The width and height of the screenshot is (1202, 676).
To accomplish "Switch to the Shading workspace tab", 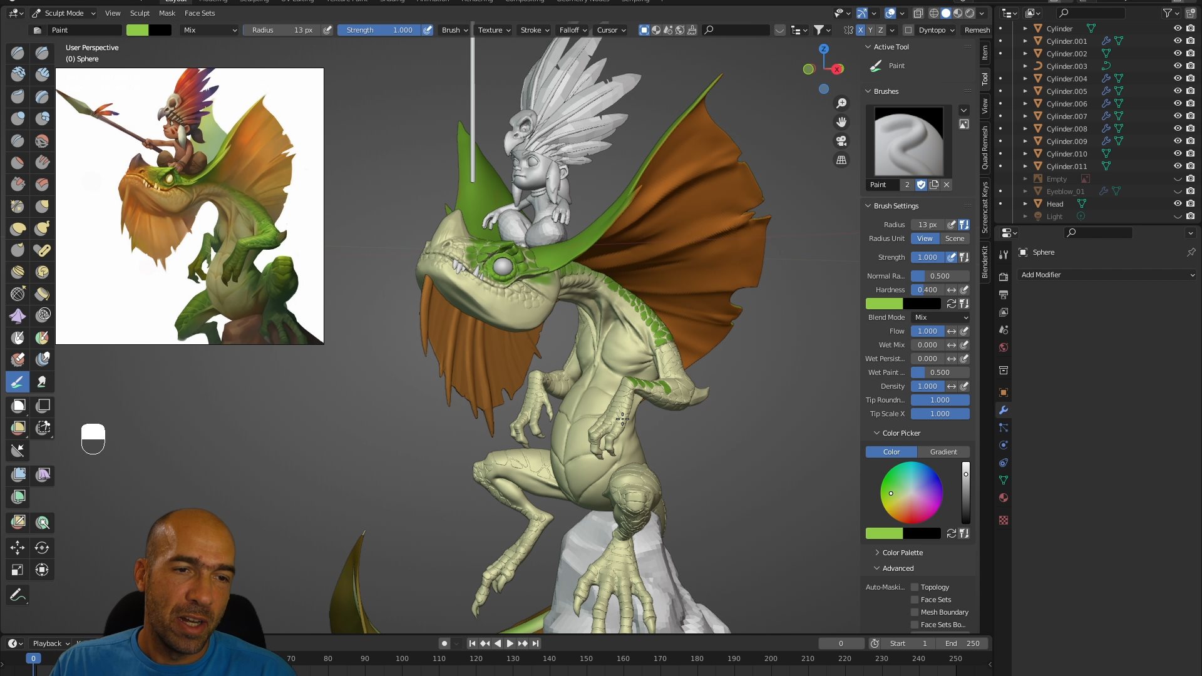I will pyautogui.click(x=393, y=2).
